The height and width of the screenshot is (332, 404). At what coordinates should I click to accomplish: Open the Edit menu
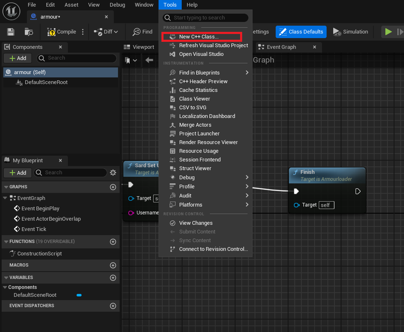point(50,5)
